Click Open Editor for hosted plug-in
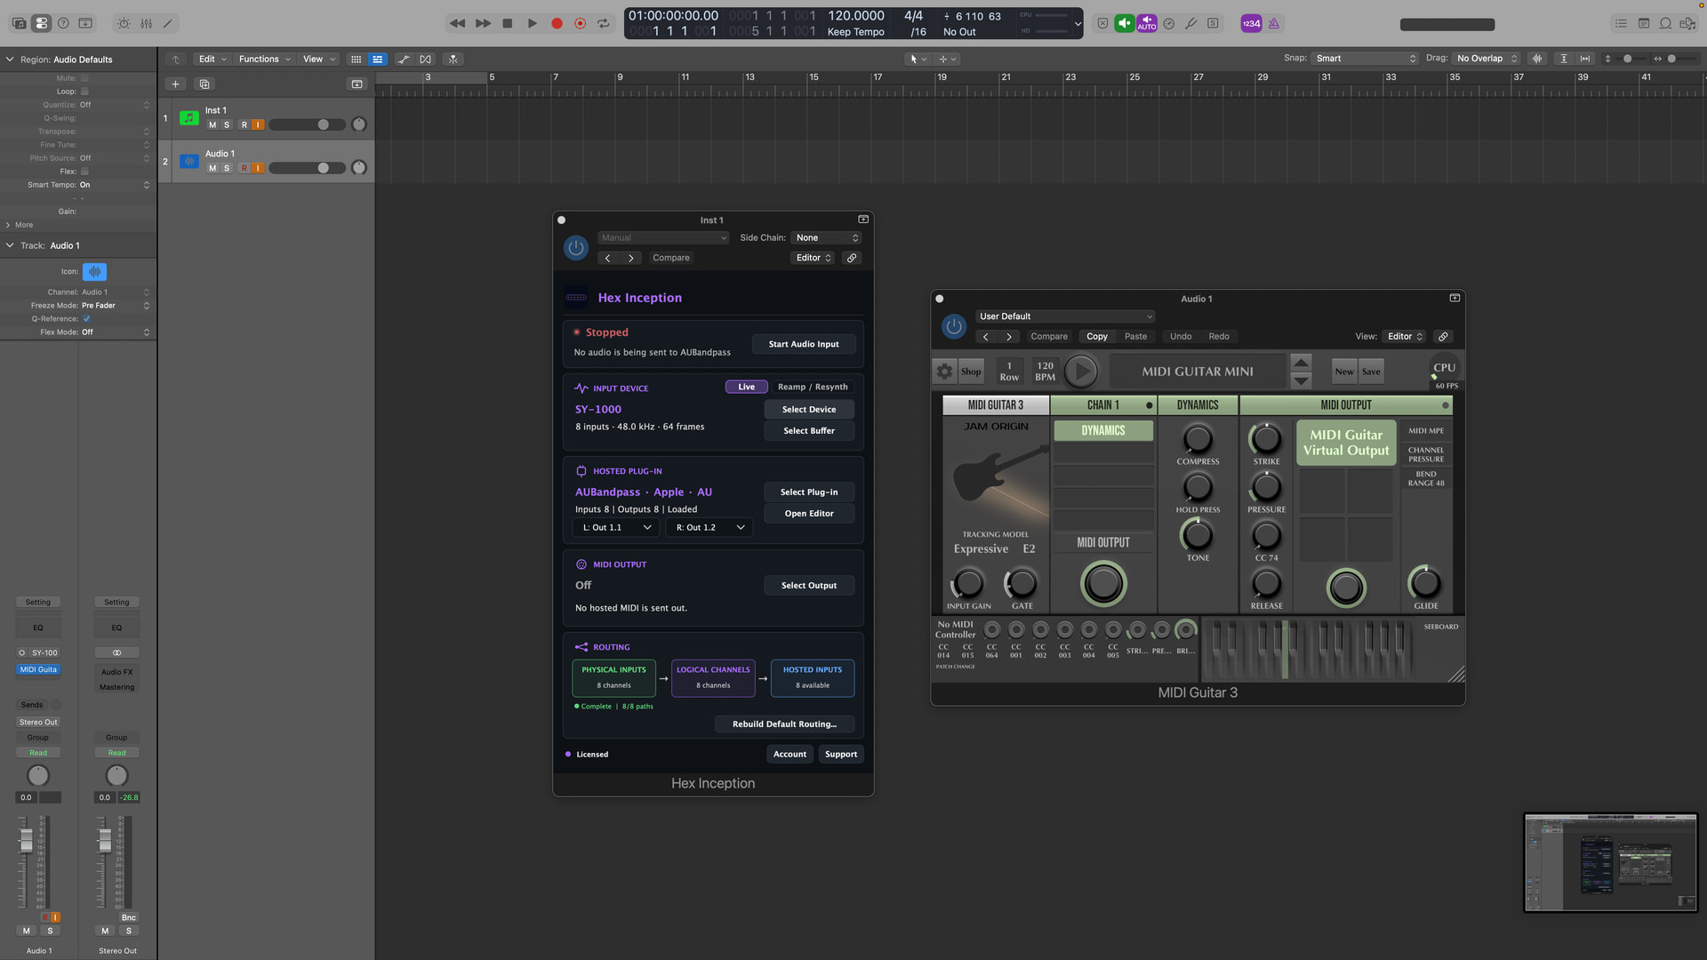This screenshot has width=1707, height=960. pyautogui.click(x=809, y=514)
